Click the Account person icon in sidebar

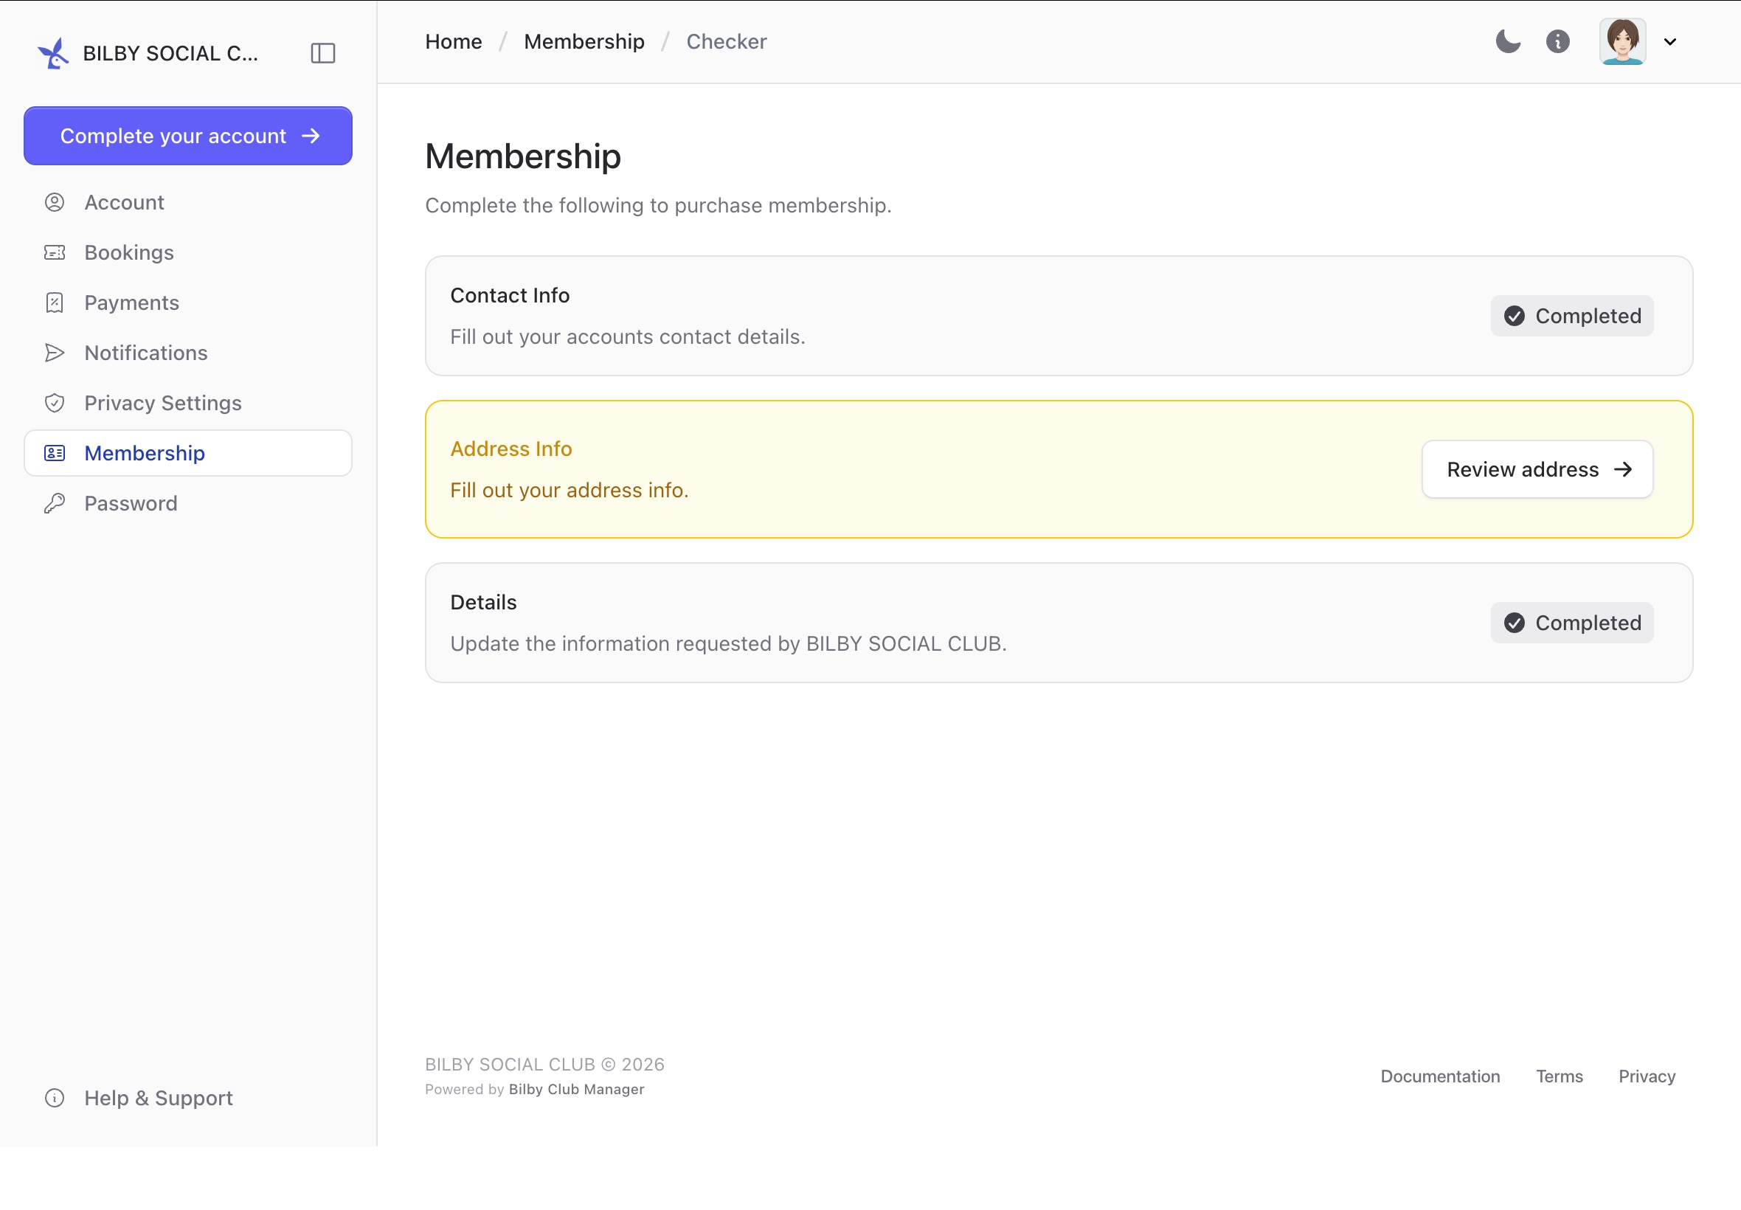click(55, 202)
